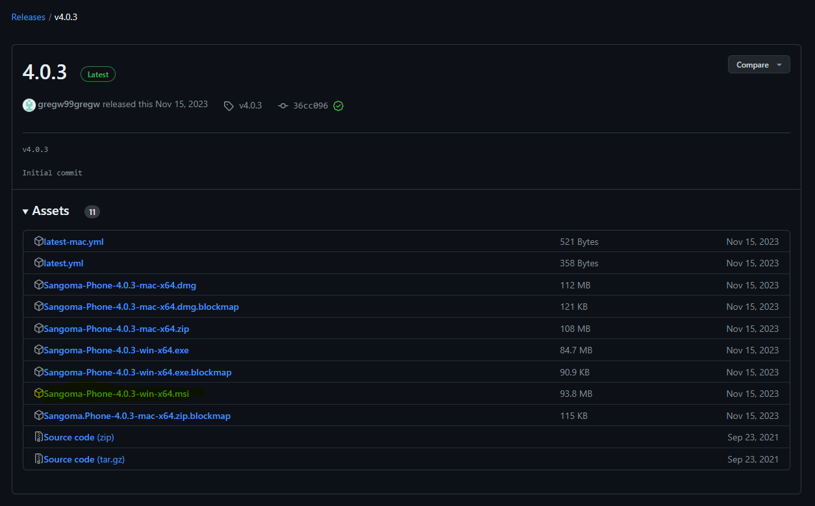This screenshot has width=815, height=506.
Task: Click package icon of Sangoma-Phone-4.0.3-mac-x64.dmg row
Action: coord(38,285)
